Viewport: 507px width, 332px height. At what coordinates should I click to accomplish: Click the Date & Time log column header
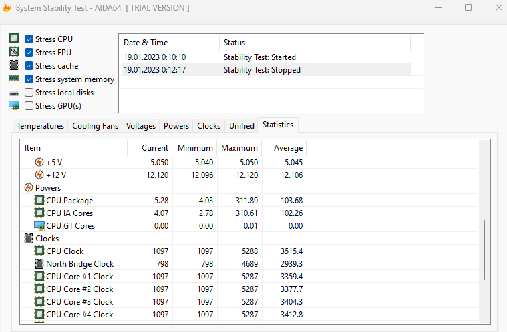point(170,43)
